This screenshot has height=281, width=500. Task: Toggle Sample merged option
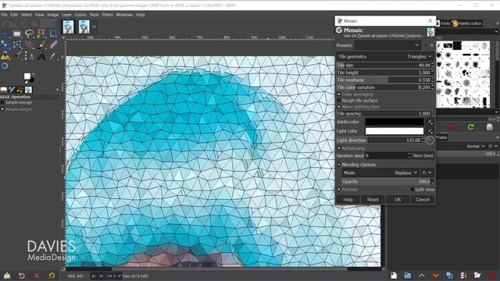point(2,109)
